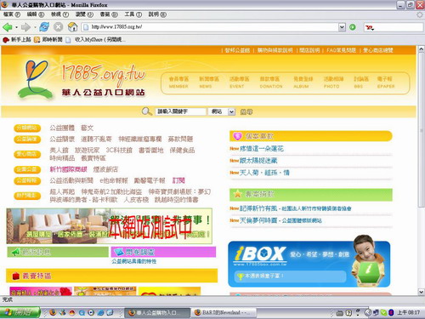This screenshot has height=319, width=425.
Task: Click the green Go button beside address bar
Action: [x=353, y=27]
